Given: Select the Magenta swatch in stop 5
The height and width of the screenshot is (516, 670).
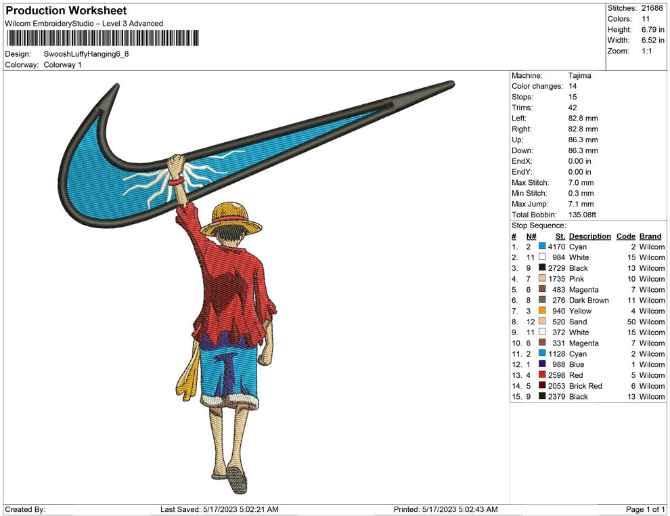Looking at the screenshot, I should click(x=542, y=289).
